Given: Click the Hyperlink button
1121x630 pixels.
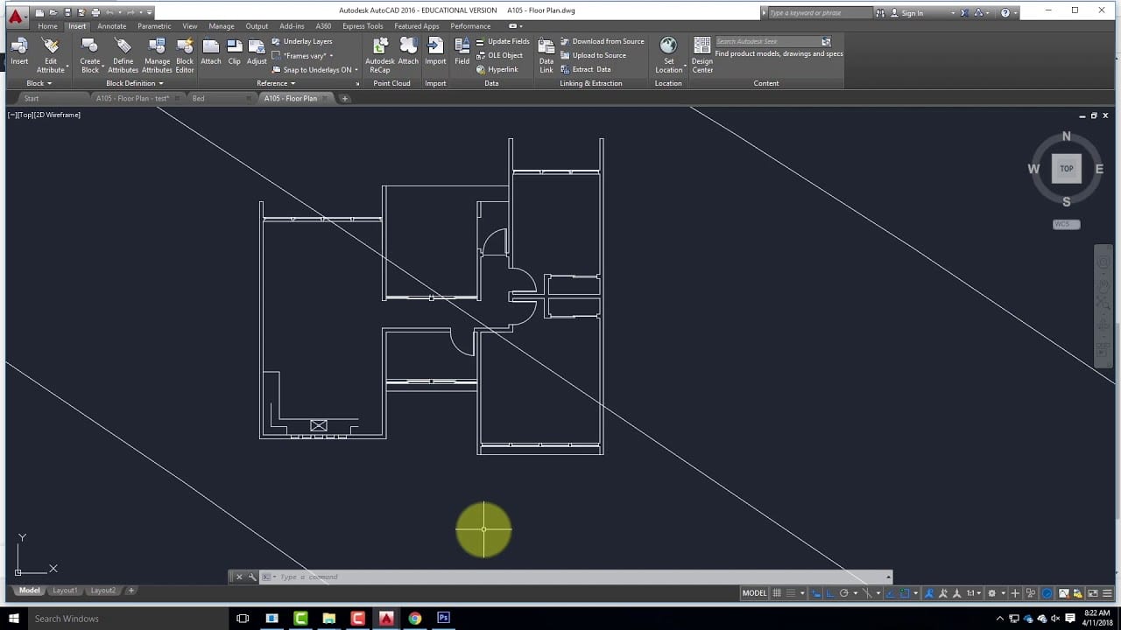Looking at the screenshot, I should pos(503,69).
